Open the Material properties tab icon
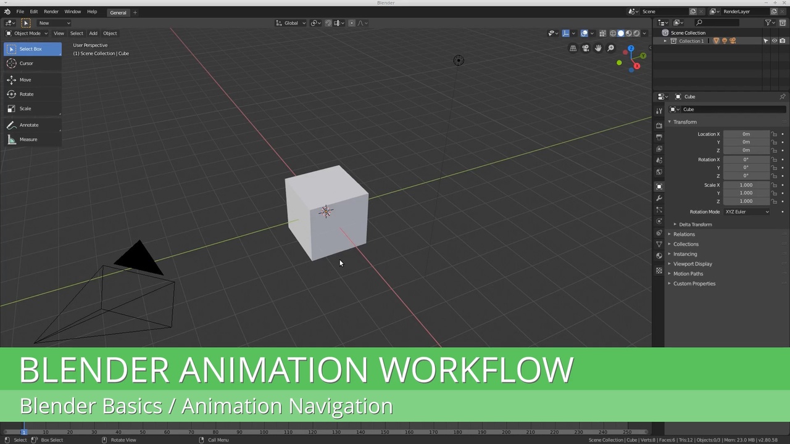This screenshot has height=444, width=790. tap(659, 255)
